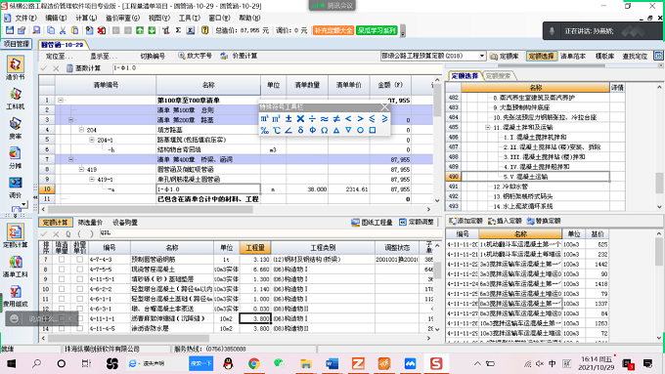Insert the ℃ symbol from the symbol toolbox
The width and height of the screenshot is (665, 374).
277,130
